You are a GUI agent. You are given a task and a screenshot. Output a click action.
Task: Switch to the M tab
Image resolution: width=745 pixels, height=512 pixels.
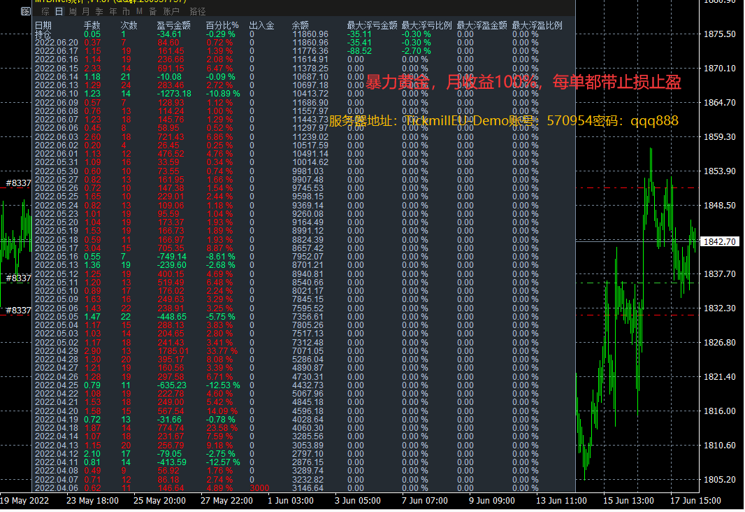click(x=139, y=11)
